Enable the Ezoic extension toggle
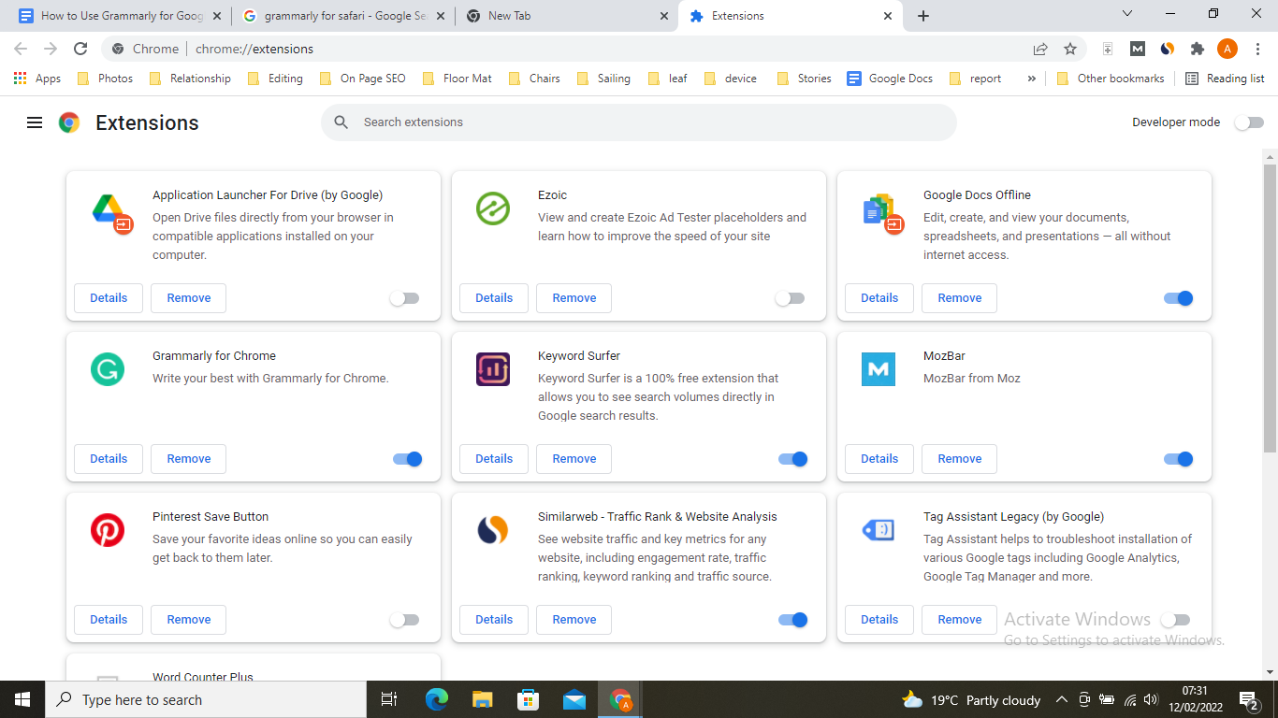 click(790, 298)
